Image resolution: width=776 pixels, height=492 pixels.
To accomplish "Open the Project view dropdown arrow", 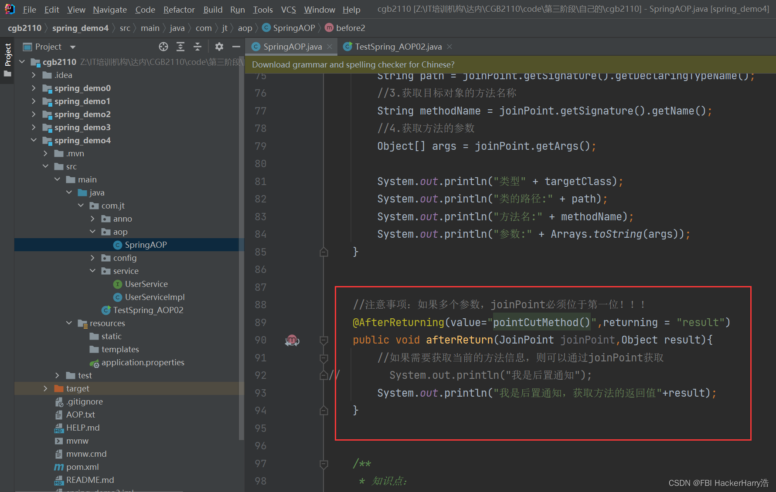I will 73,47.
